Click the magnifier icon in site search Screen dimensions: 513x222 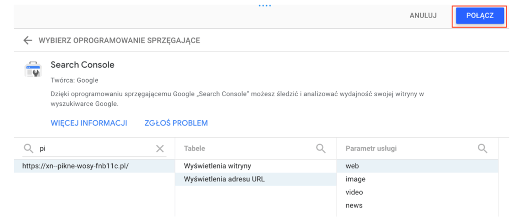pyautogui.click(x=29, y=148)
